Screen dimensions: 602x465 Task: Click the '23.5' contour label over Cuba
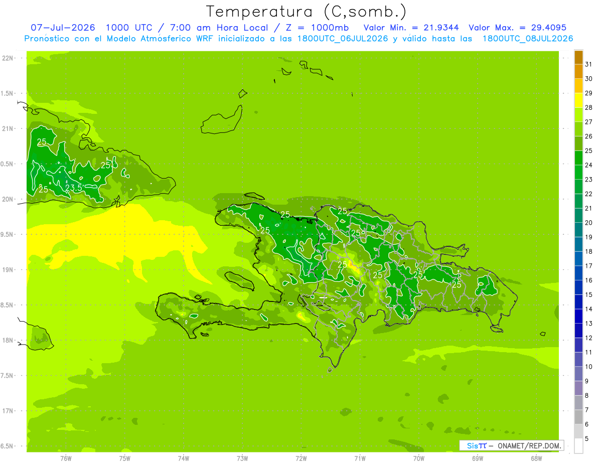pyautogui.click(x=74, y=188)
